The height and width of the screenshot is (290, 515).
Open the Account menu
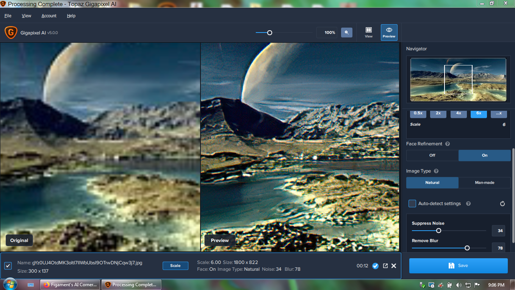(49, 16)
